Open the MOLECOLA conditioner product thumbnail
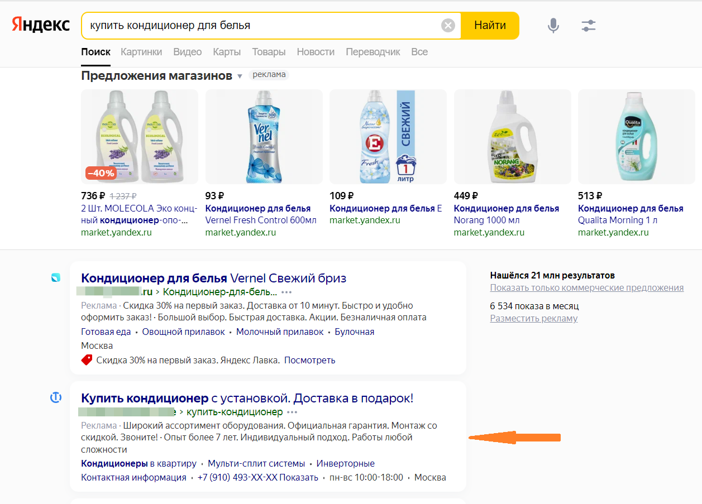The height and width of the screenshot is (504, 702). (140, 137)
